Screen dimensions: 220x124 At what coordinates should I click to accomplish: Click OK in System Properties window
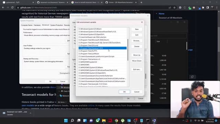50,81
